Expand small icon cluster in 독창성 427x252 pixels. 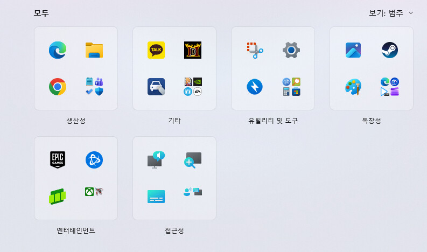pyautogui.click(x=390, y=87)
